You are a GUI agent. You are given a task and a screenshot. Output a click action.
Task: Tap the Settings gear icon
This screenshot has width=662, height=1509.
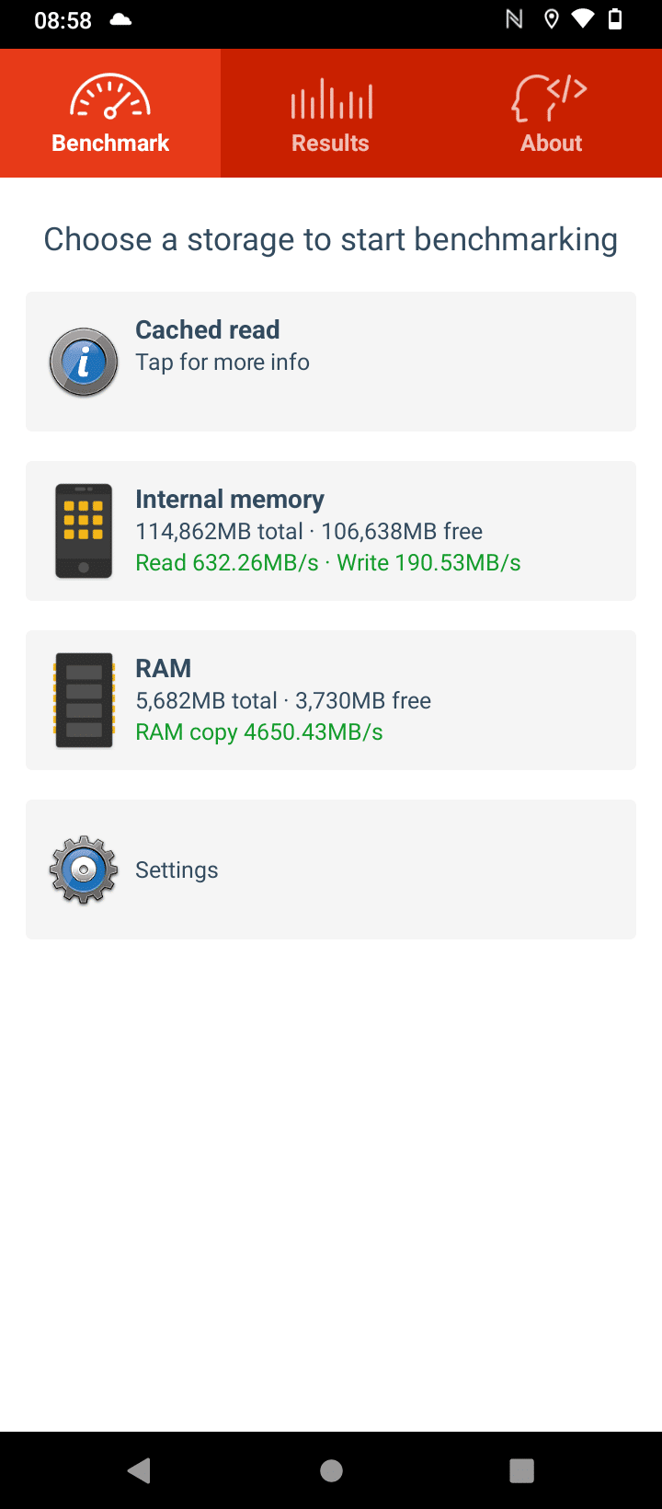click(84, 870)
